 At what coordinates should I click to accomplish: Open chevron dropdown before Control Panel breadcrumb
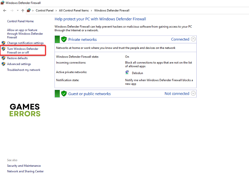33,11
